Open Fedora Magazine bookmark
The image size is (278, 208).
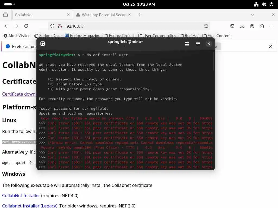83,36
